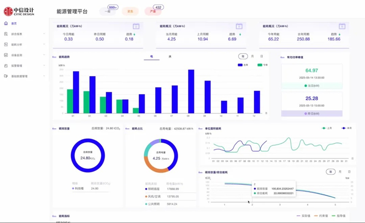The image size is (365, 223).
Task: Click the 当日(kW) label bar
Action: (x=312, y=86)
